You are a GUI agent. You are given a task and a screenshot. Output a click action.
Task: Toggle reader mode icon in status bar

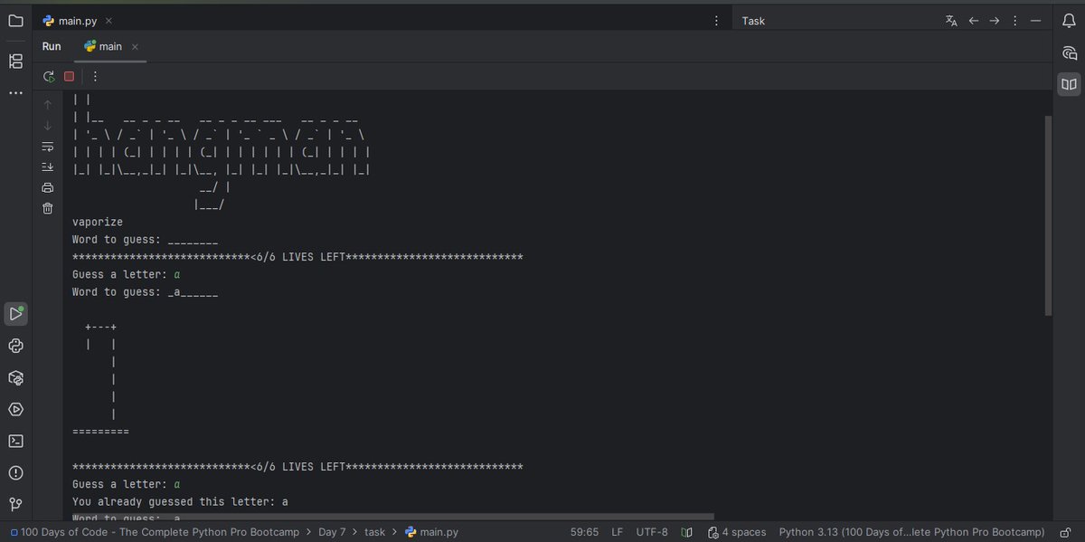(x=687, y=532)
